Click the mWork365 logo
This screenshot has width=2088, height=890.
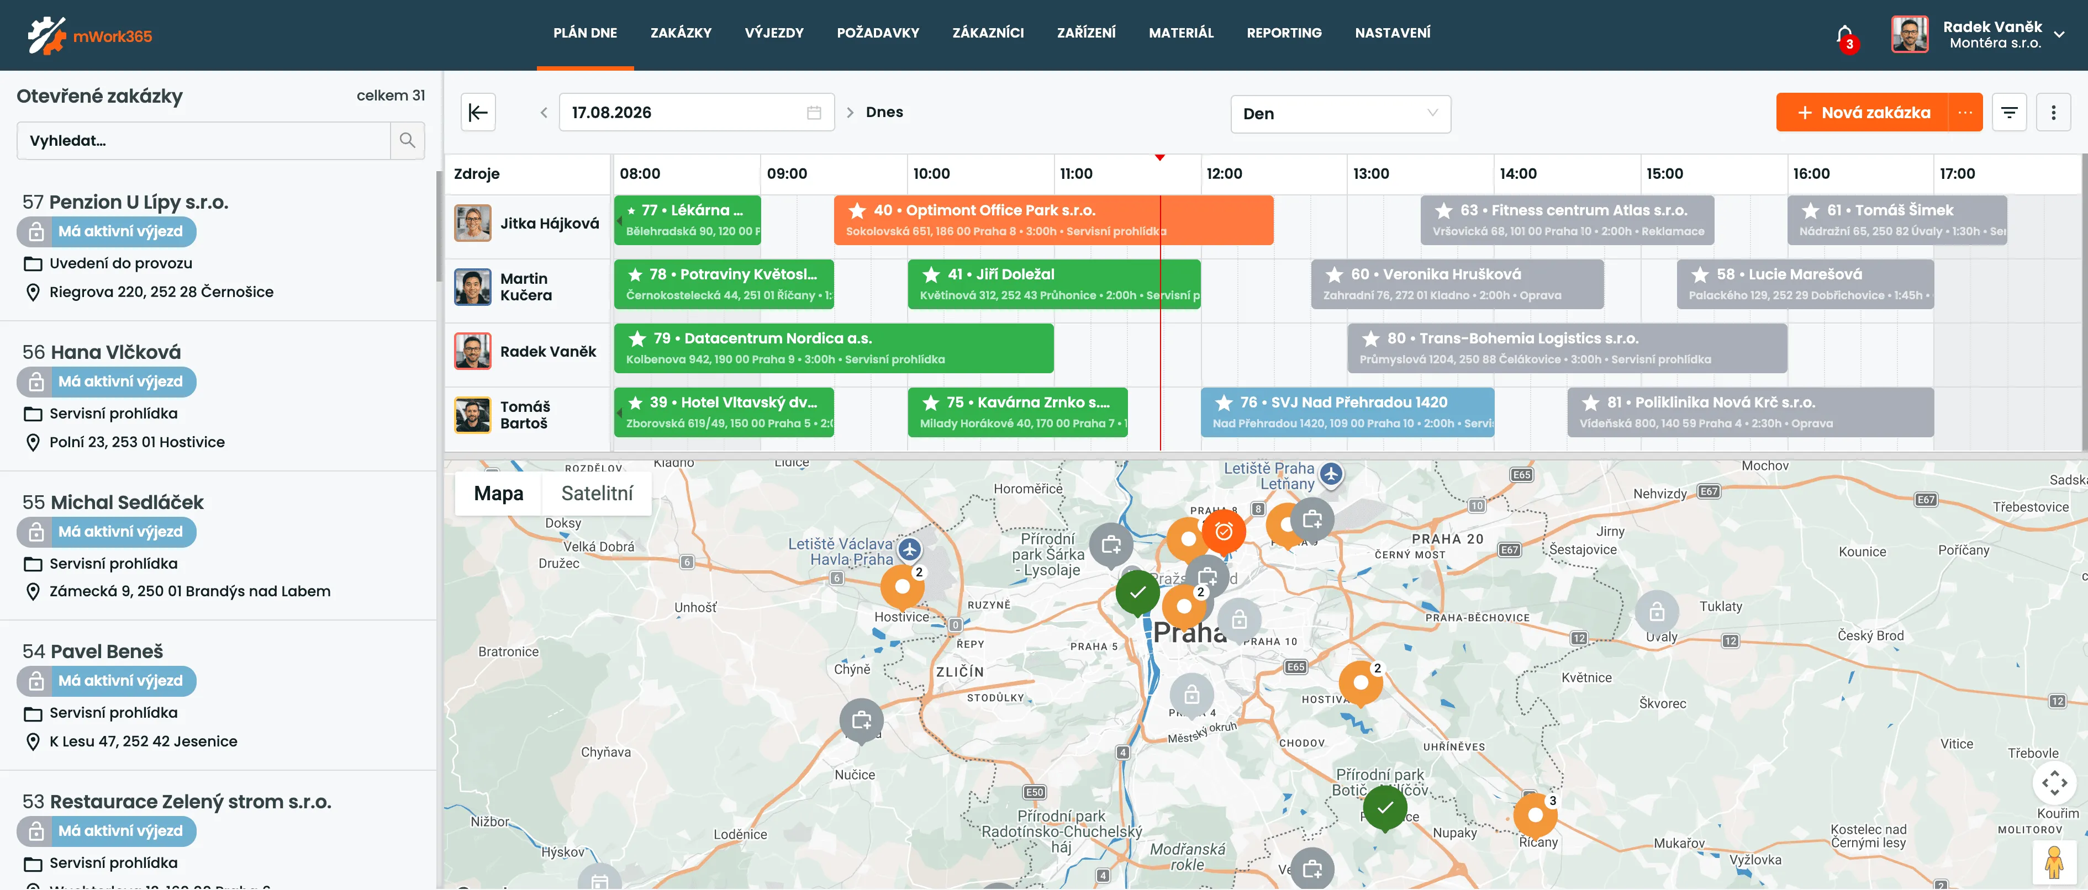click(89, 36)
